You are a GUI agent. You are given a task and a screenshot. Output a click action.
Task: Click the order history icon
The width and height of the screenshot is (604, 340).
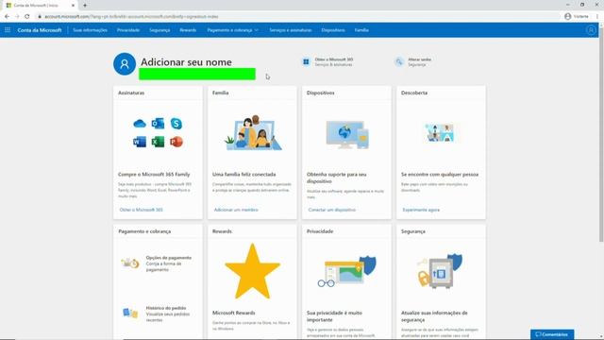(x=130, y=313)
